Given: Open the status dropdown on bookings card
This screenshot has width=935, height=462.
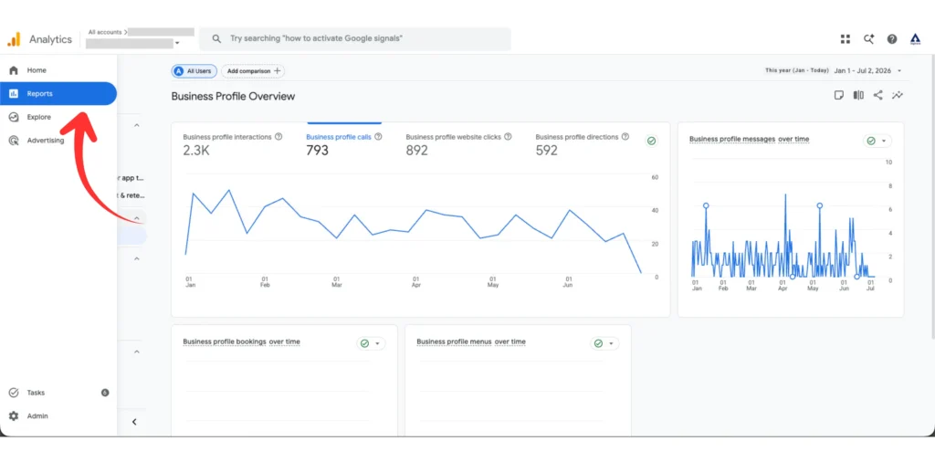Looking at the screenshot, I should (371, 344).
